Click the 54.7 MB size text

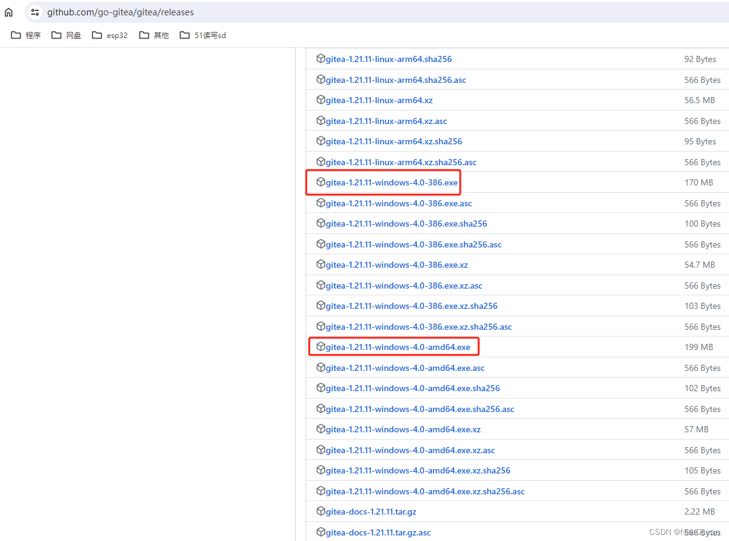[700, 265]
